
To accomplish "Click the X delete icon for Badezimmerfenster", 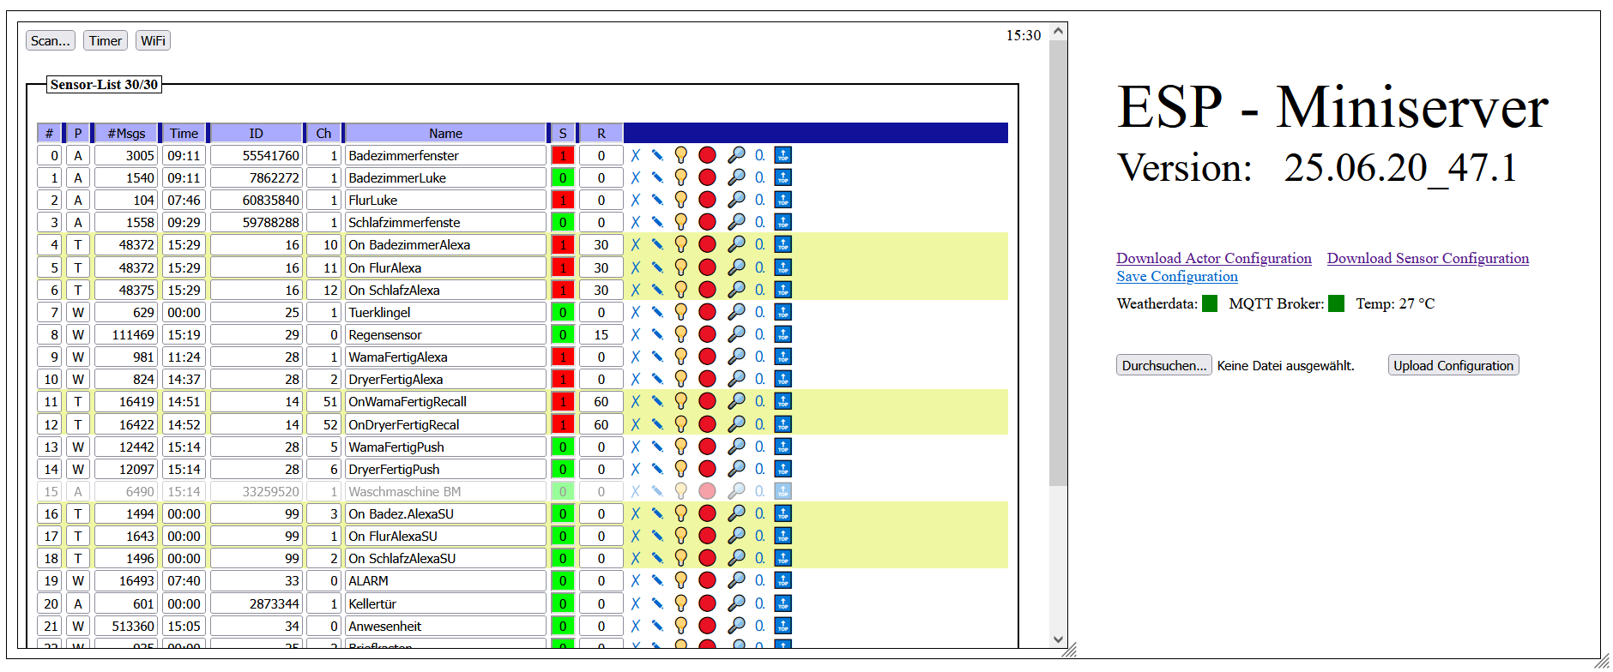I will point(636,156).
